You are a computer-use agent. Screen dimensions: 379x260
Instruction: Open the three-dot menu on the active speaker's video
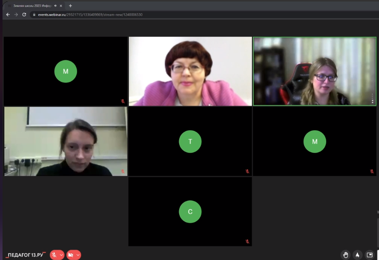click(x=372, y=100)
